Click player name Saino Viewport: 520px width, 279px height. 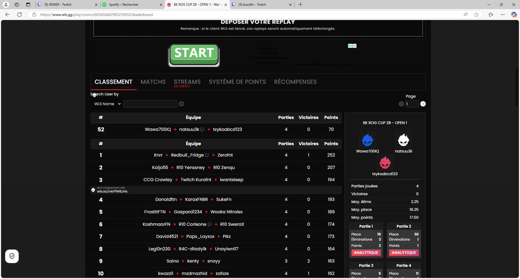coord(173,261)
